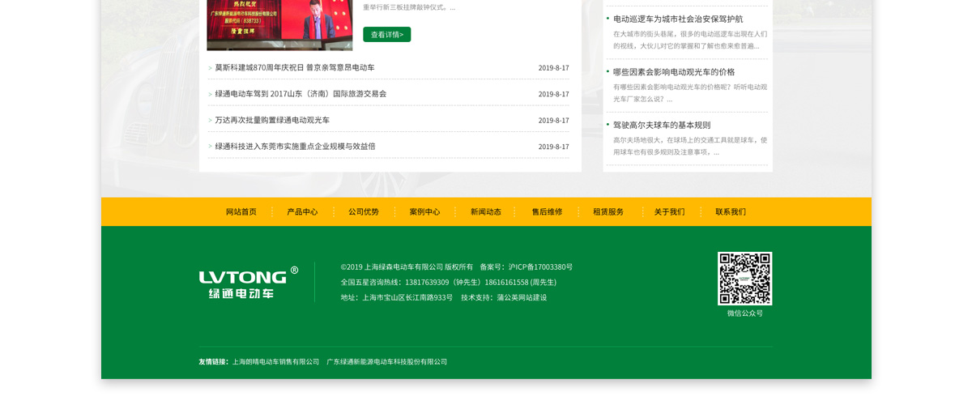This screenshot has width=972, height=405.
Task: Open 售后维修 menu item
Action: pyautogui.click(x=547, y=212)
